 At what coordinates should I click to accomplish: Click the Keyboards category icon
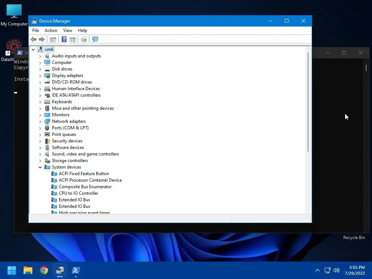[47, 102]
